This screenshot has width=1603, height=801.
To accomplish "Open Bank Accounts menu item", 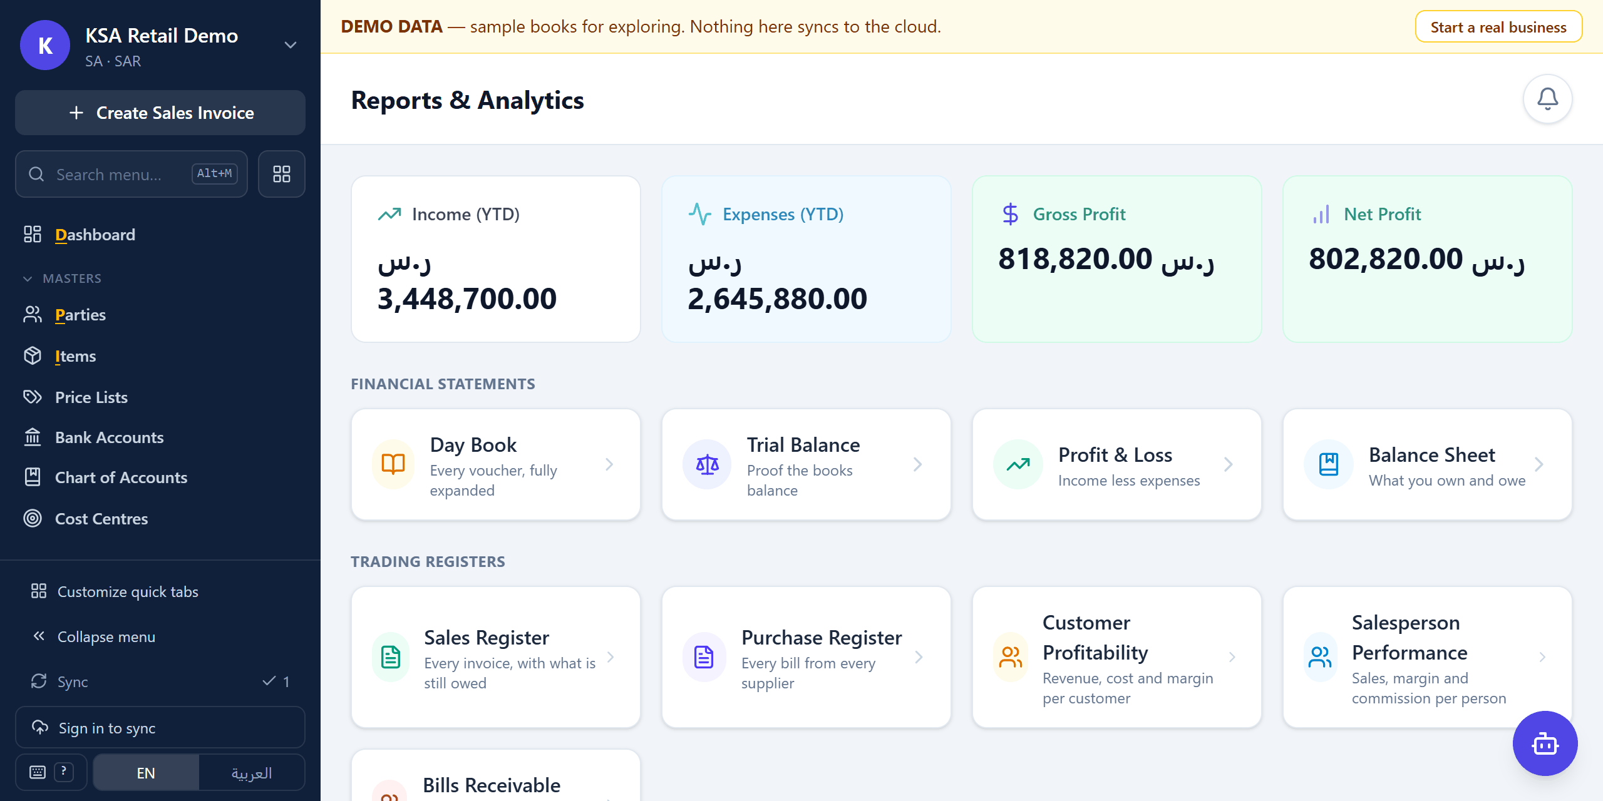I will [160, 437].
